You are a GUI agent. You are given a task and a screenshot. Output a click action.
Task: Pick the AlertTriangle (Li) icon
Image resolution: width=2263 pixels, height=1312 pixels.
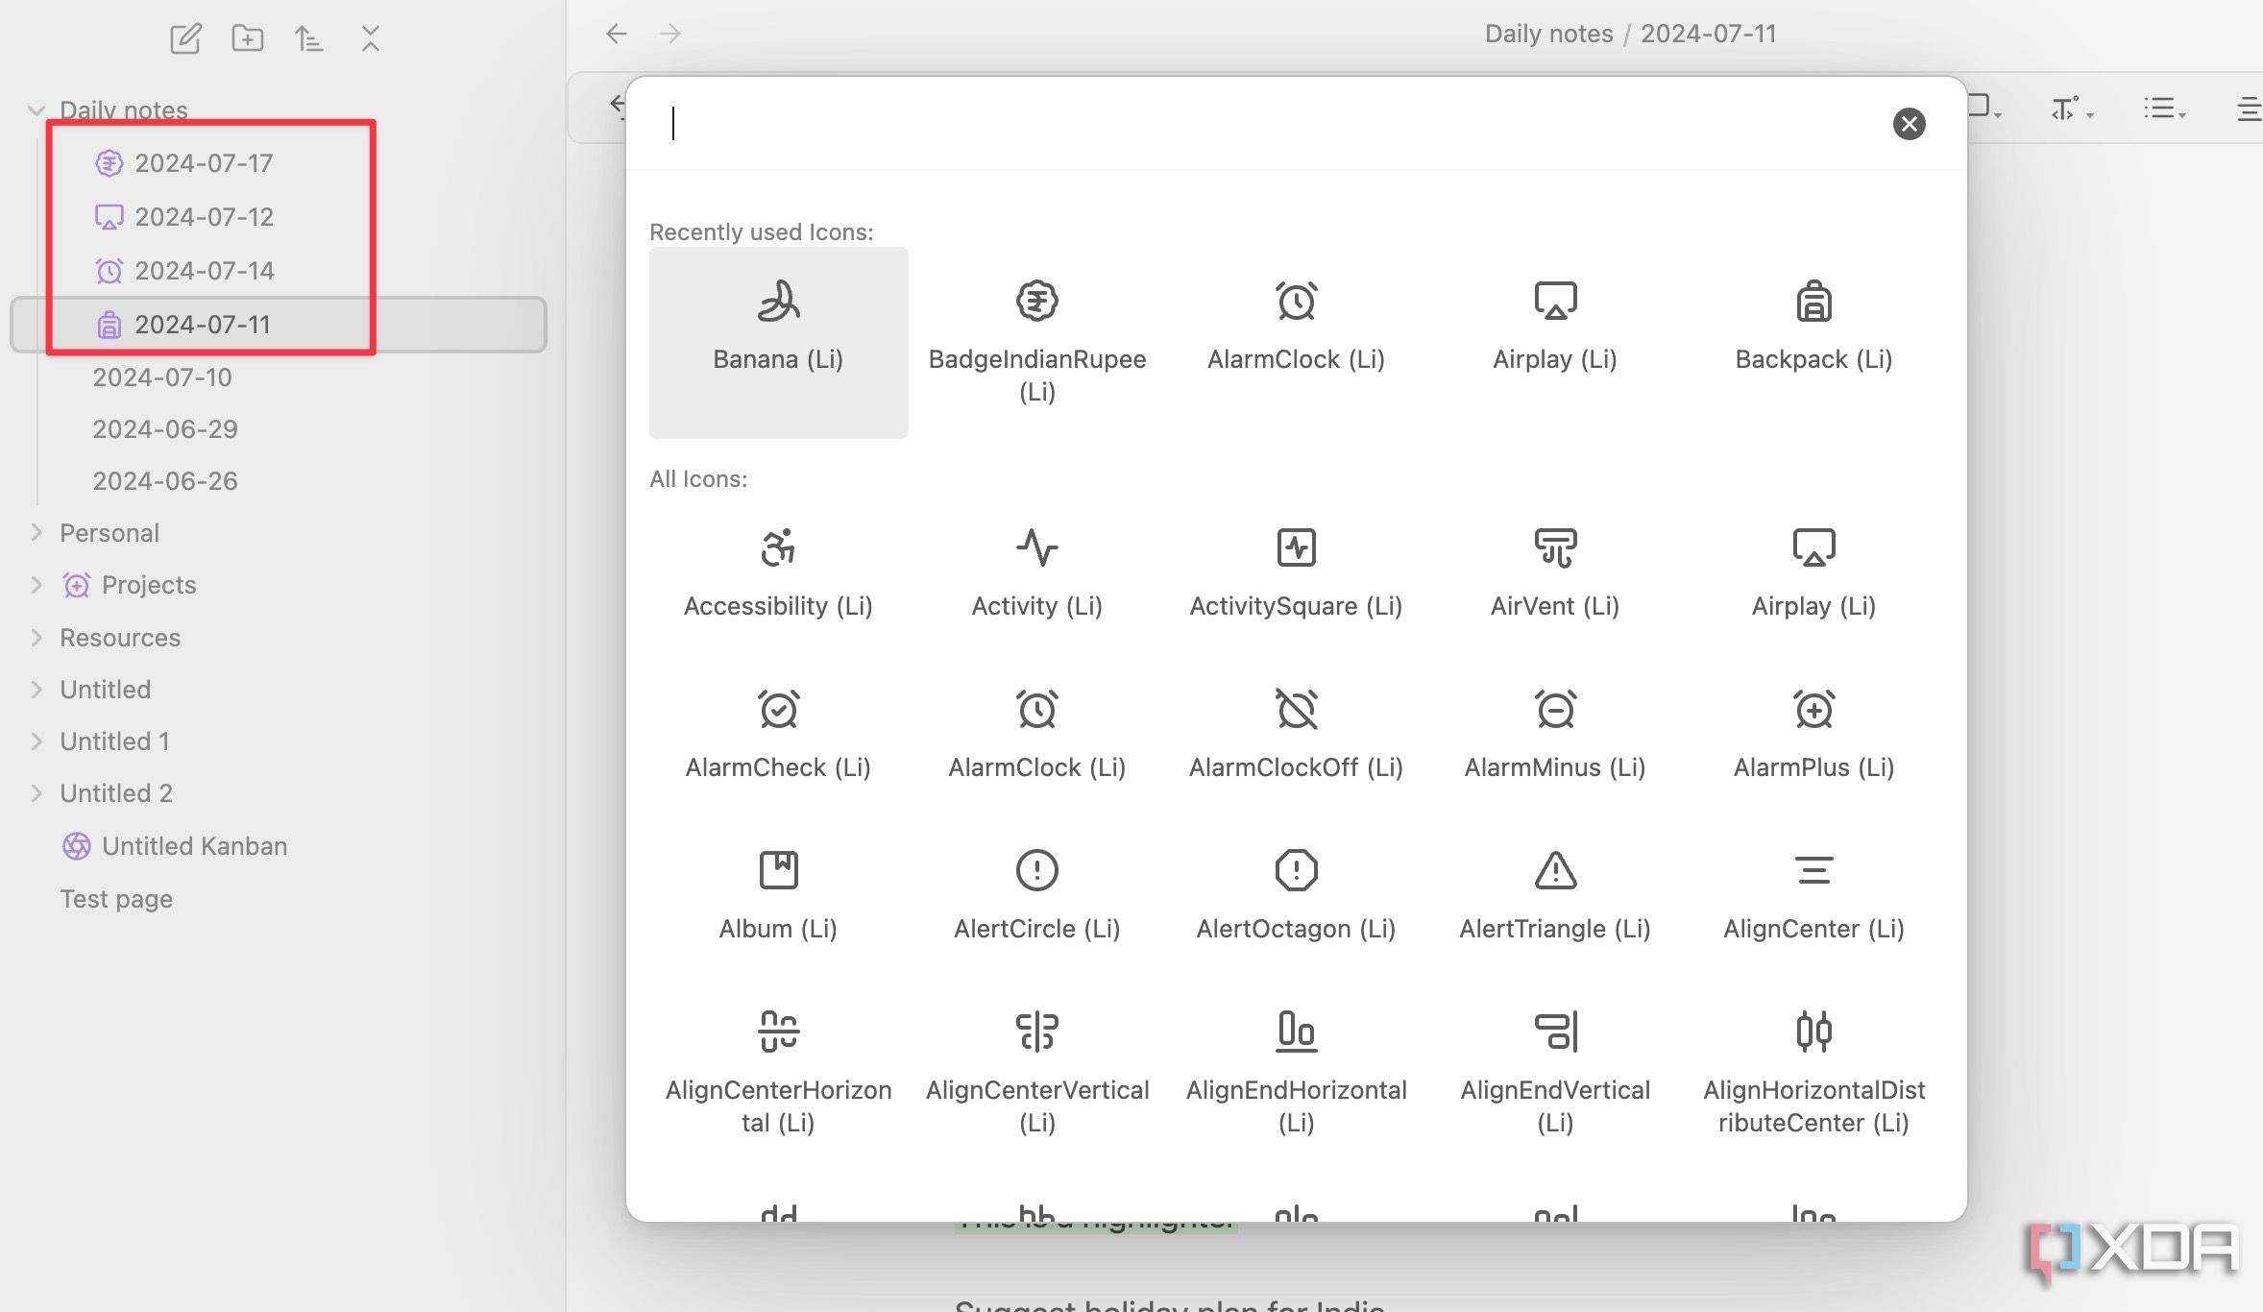(1555, 897)
